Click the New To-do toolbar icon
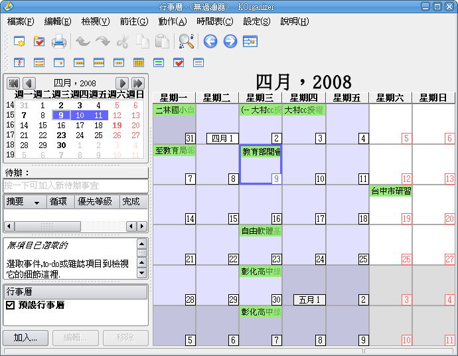This screenshot has width=458, height=356. pyautogui.click(x=39, y=42)
